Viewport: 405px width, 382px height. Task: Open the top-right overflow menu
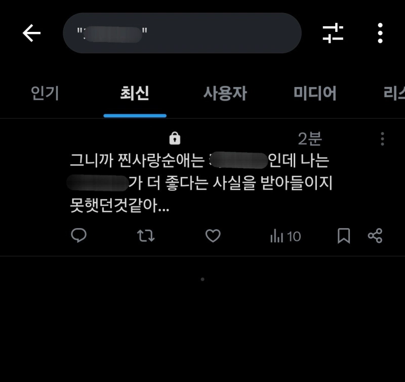[380, 33]
